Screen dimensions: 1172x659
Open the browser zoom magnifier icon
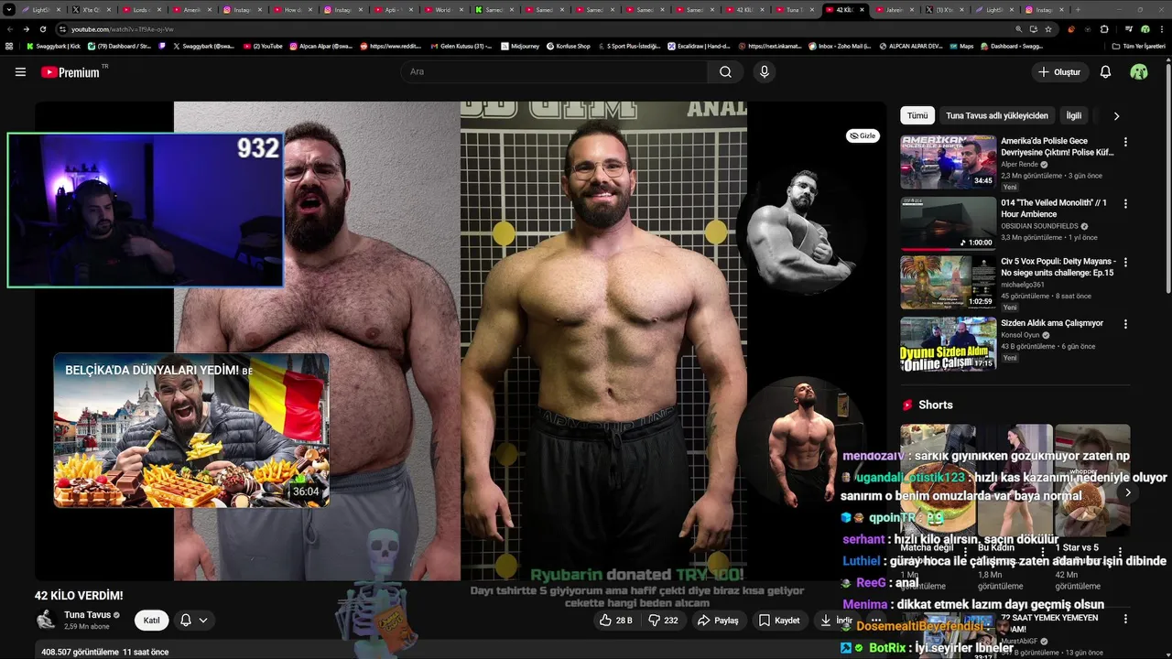click(1019, 29)
